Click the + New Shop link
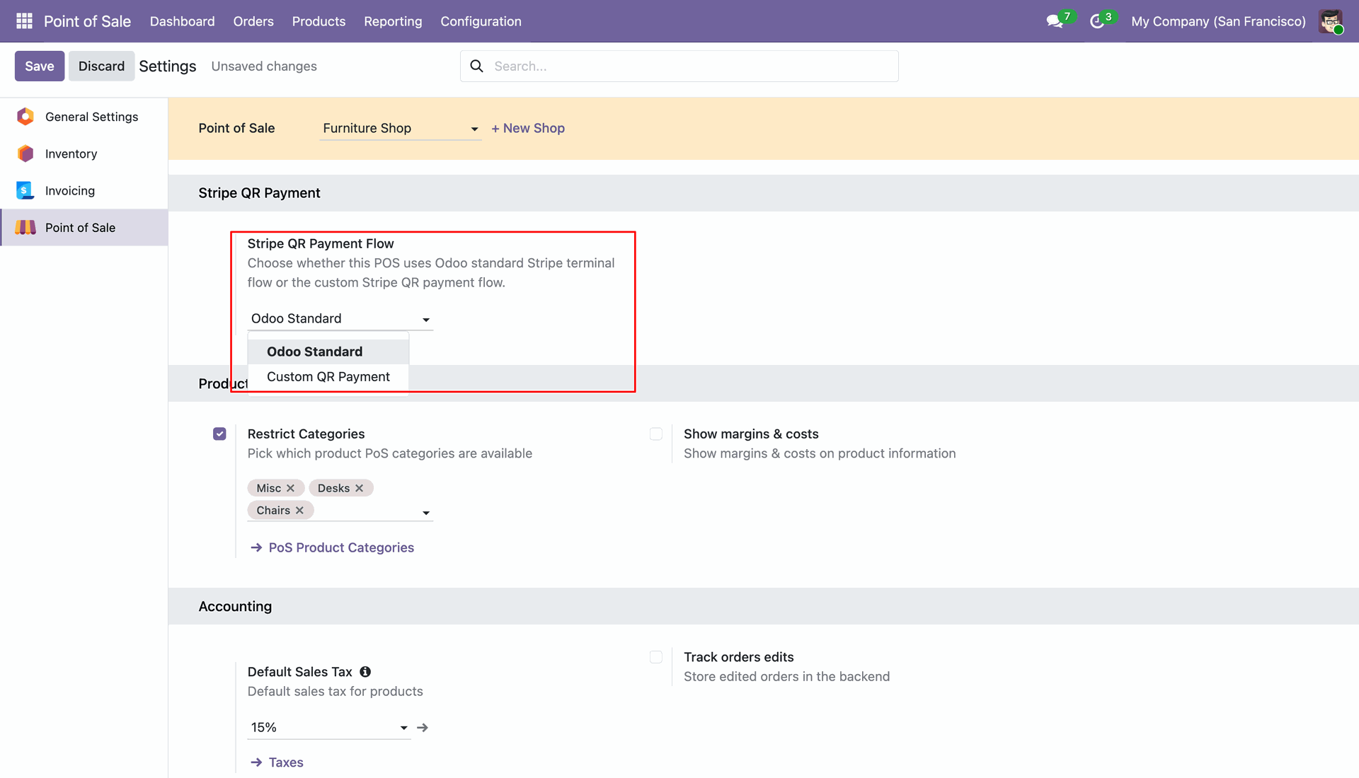The height and width of the screenshot is (778, 1359). pyautogui.click(x=528, y=128)
